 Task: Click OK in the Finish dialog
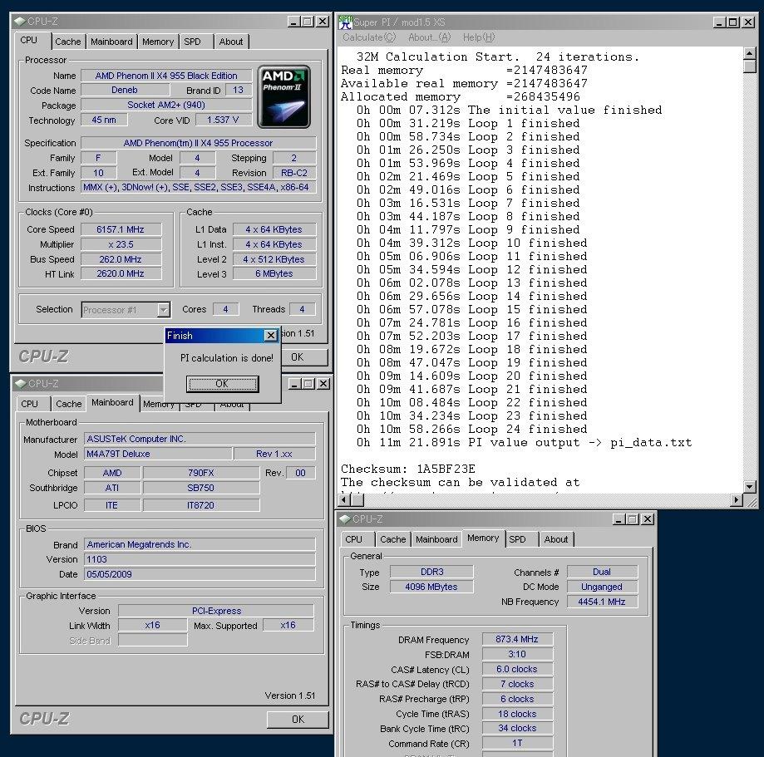(x=222, y=384)
